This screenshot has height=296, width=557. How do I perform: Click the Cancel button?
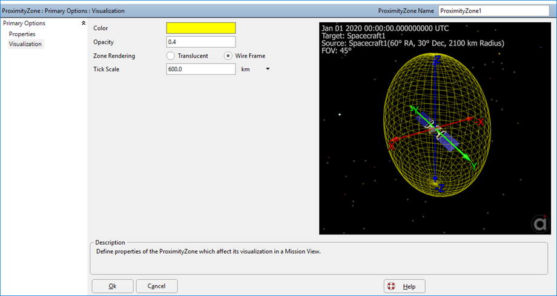click(157, 286)
